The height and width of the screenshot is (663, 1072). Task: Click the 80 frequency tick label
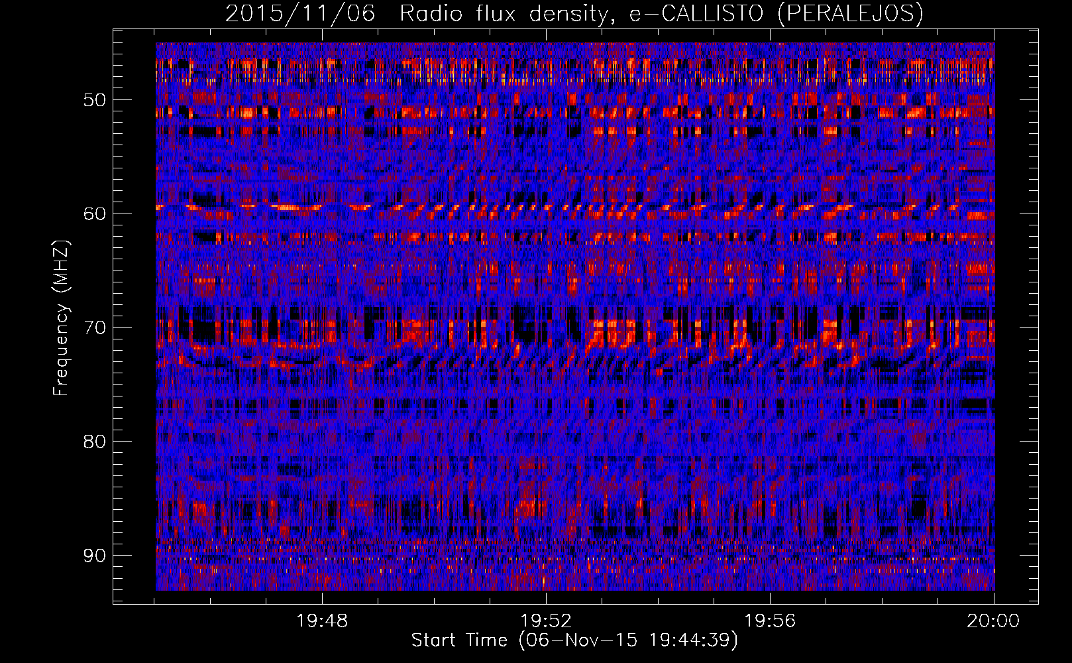pos(94,442)
